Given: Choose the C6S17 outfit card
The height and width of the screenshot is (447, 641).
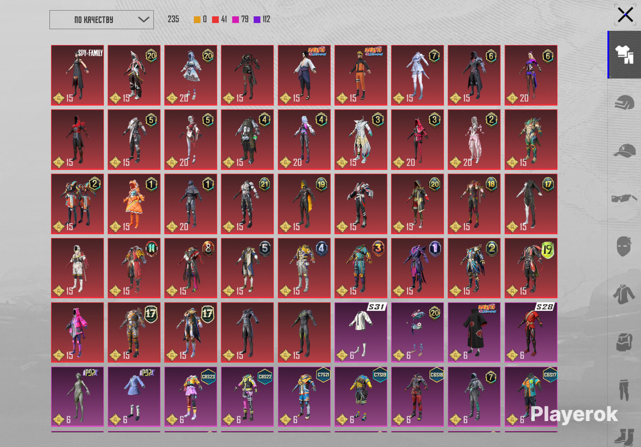Looking at the screenshot, I should (531, 396).
